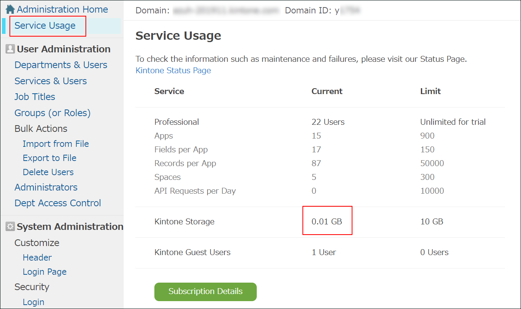
Task: Open Dept Access Control settings
Action: 57,203
